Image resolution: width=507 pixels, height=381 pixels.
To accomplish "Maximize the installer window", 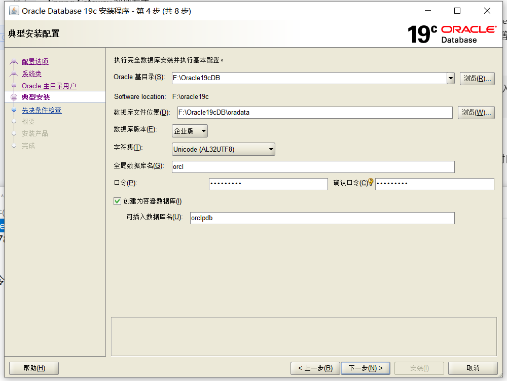I will tap(457, 11).
